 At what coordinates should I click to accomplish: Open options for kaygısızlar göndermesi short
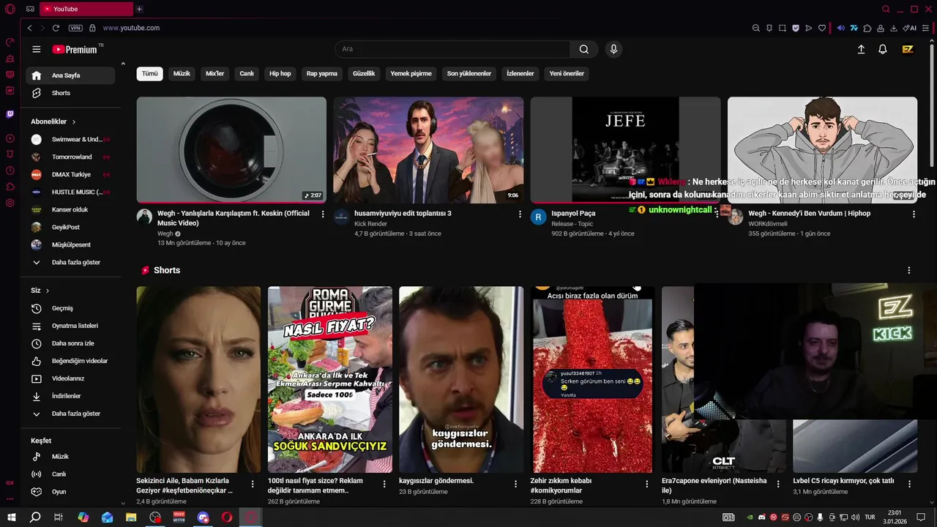[515, 484]
